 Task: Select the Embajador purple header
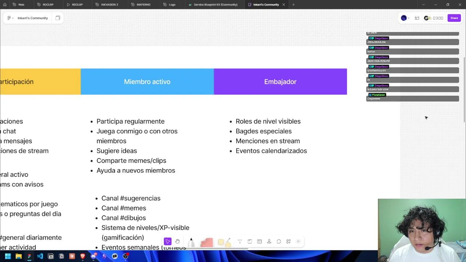pyautogui.click(x=280, y=82)
